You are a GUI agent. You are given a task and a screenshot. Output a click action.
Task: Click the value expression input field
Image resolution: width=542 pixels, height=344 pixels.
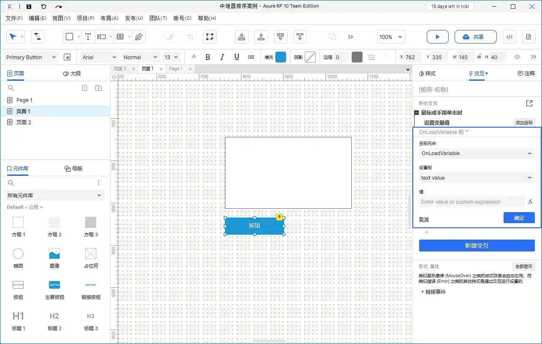pos(472,202)
